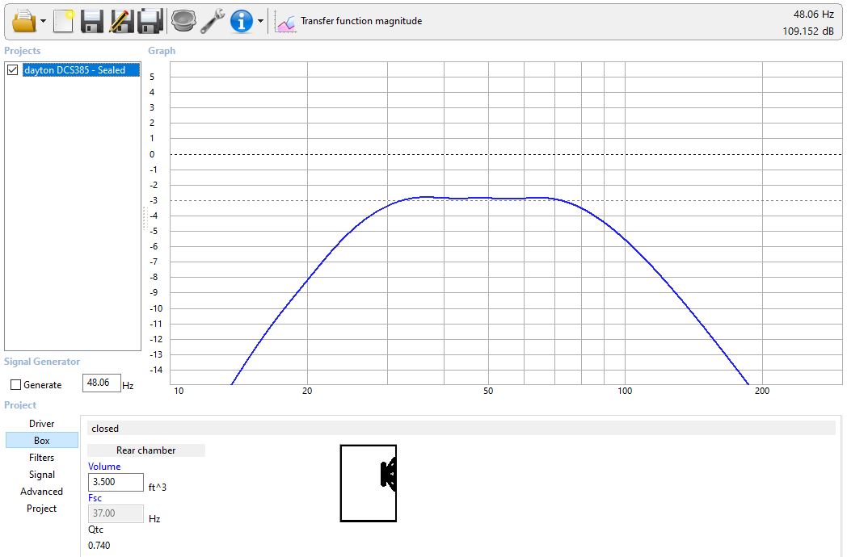Image resolution: width=847 pixels, height=557 pixels.
Task: Click the 48.06 Hz cursor readout
Action: tap(814, 15)
